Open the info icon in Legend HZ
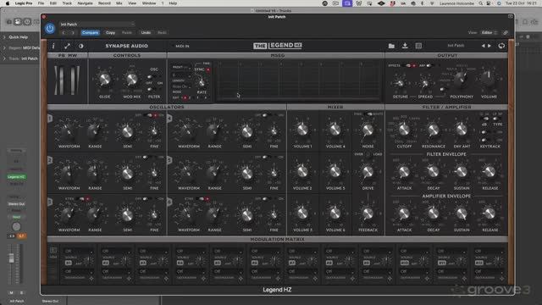 53,46
